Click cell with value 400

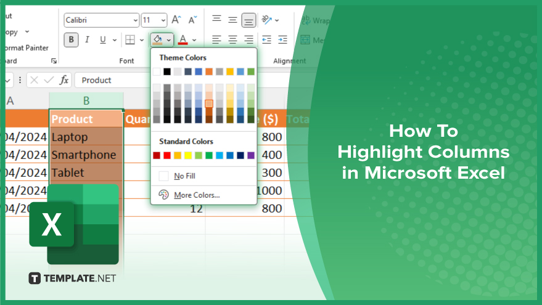(271, 155)
